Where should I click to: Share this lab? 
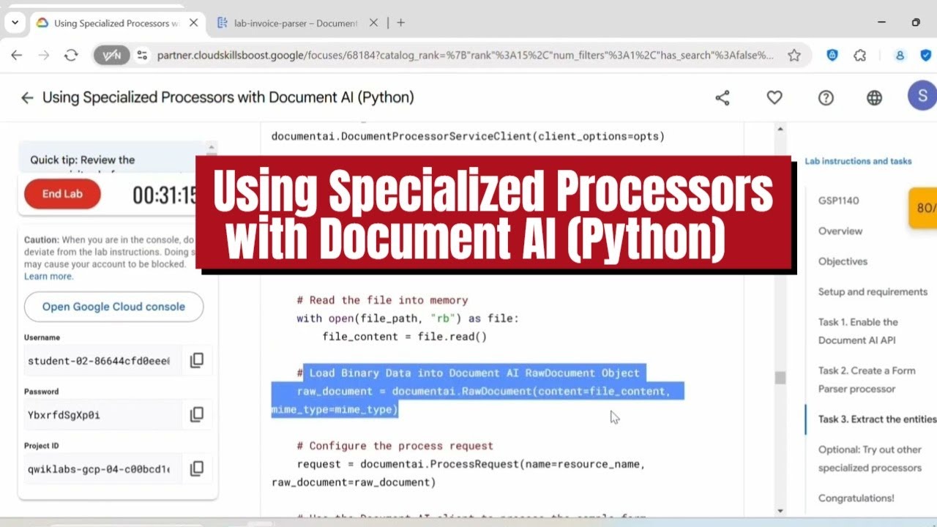pyautogui.click(x=723, y=97)
